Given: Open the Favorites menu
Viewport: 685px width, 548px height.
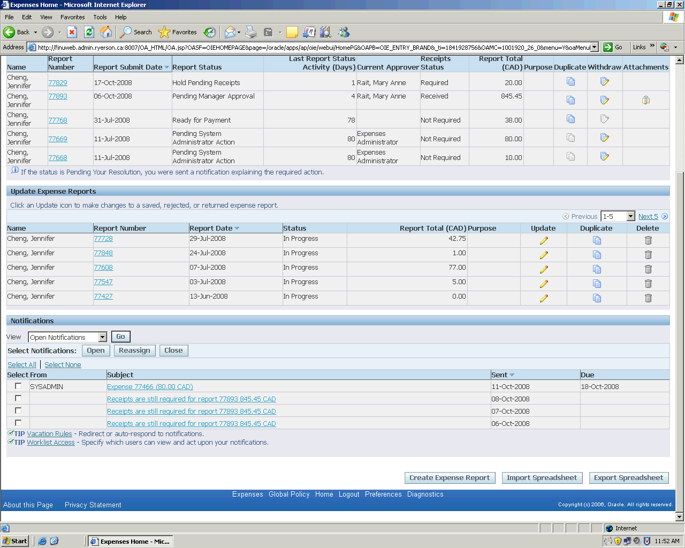Looking at the screenshot, I should pyautogui.click(x=72, y=17).
